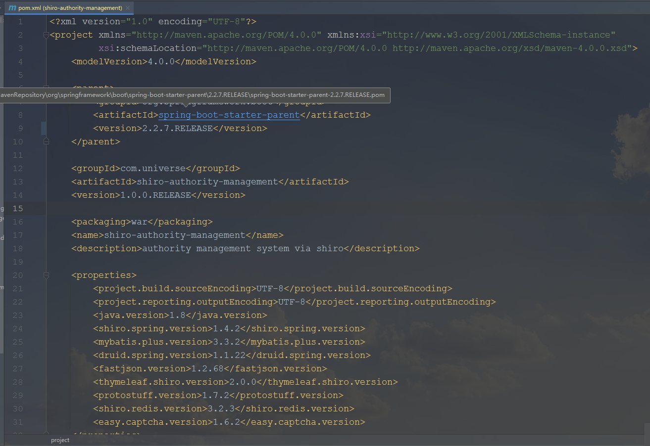650x446 pixels.
Task: Collapse the project element using its fold arrow
Action: click(46, 35)
